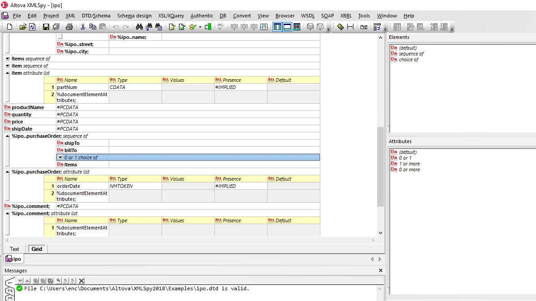536x301 pixels.
Task: Click the green table icon after validate dropdown
Action: pos(208,27)
